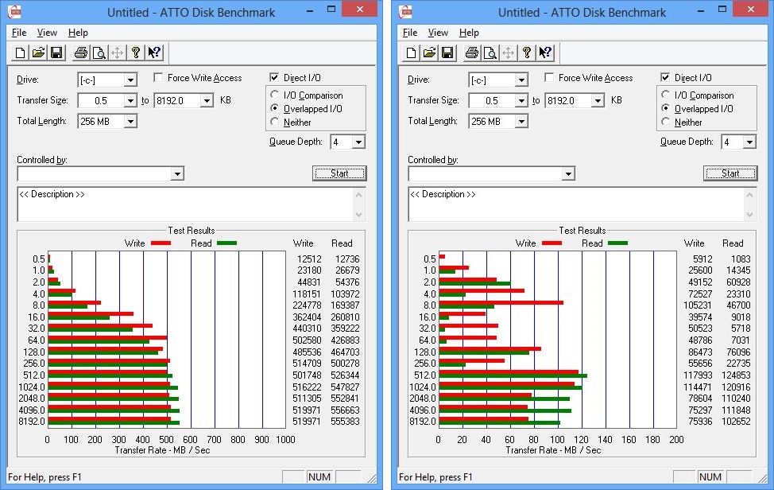Click the Description text box in left window

pos(186,204)
